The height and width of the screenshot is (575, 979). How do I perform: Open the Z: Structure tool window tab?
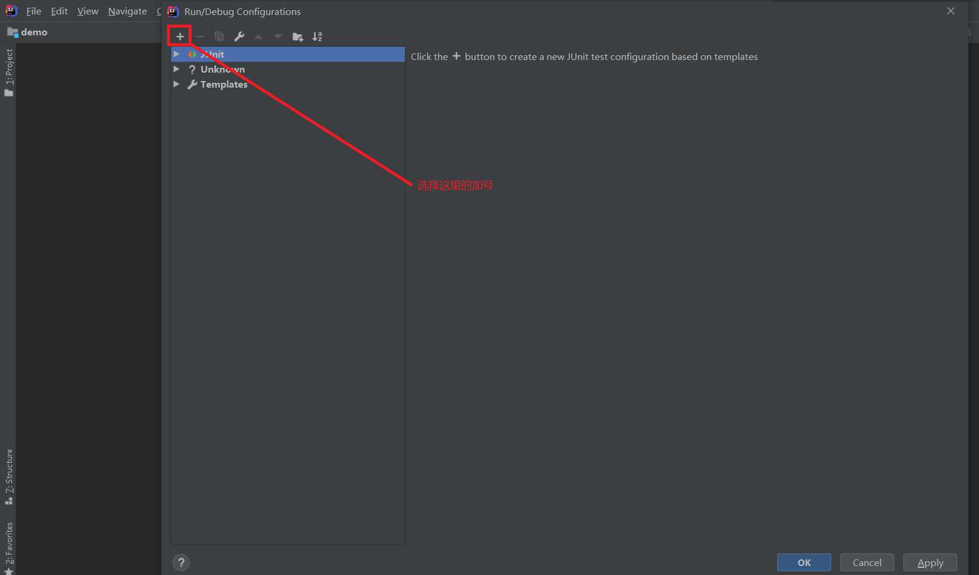coord(8,477)
